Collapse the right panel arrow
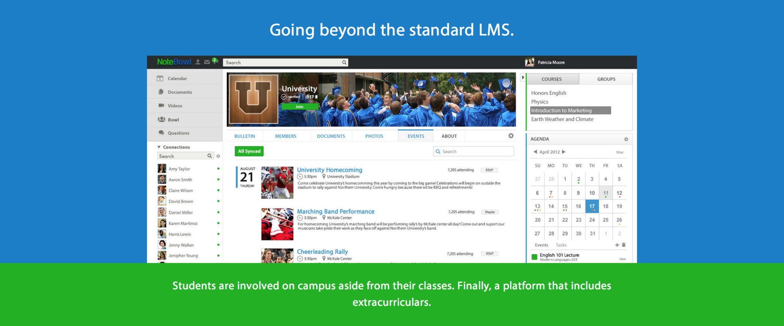The width and height of the screenshot is (784, 326). [523, 77]
